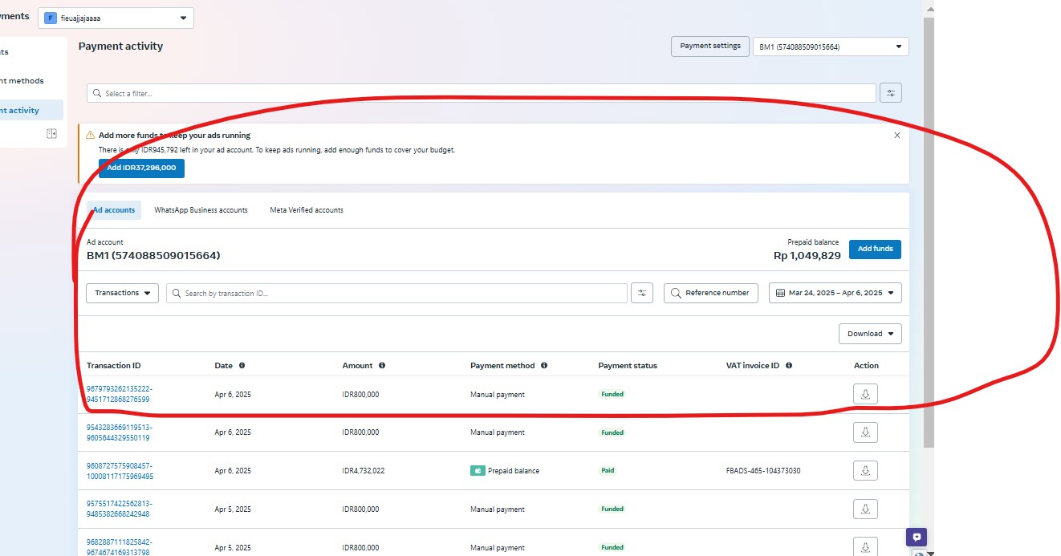Click the info icon next to Amount column
The image size is (1061, 556).
pyautogui.click(x=382, y=365)
